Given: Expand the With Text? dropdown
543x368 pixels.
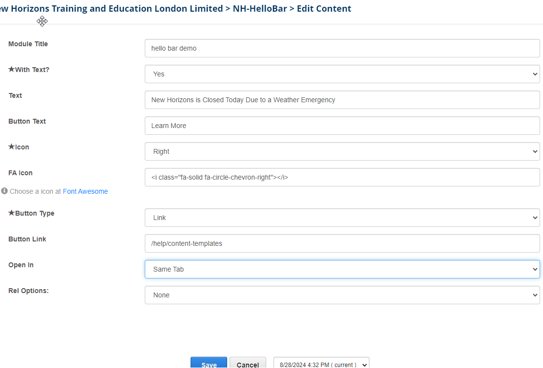Looking at the screenshot, I should 342,74.
